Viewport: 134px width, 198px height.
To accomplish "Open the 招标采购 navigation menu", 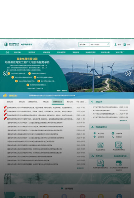I will tap(17, 52).
